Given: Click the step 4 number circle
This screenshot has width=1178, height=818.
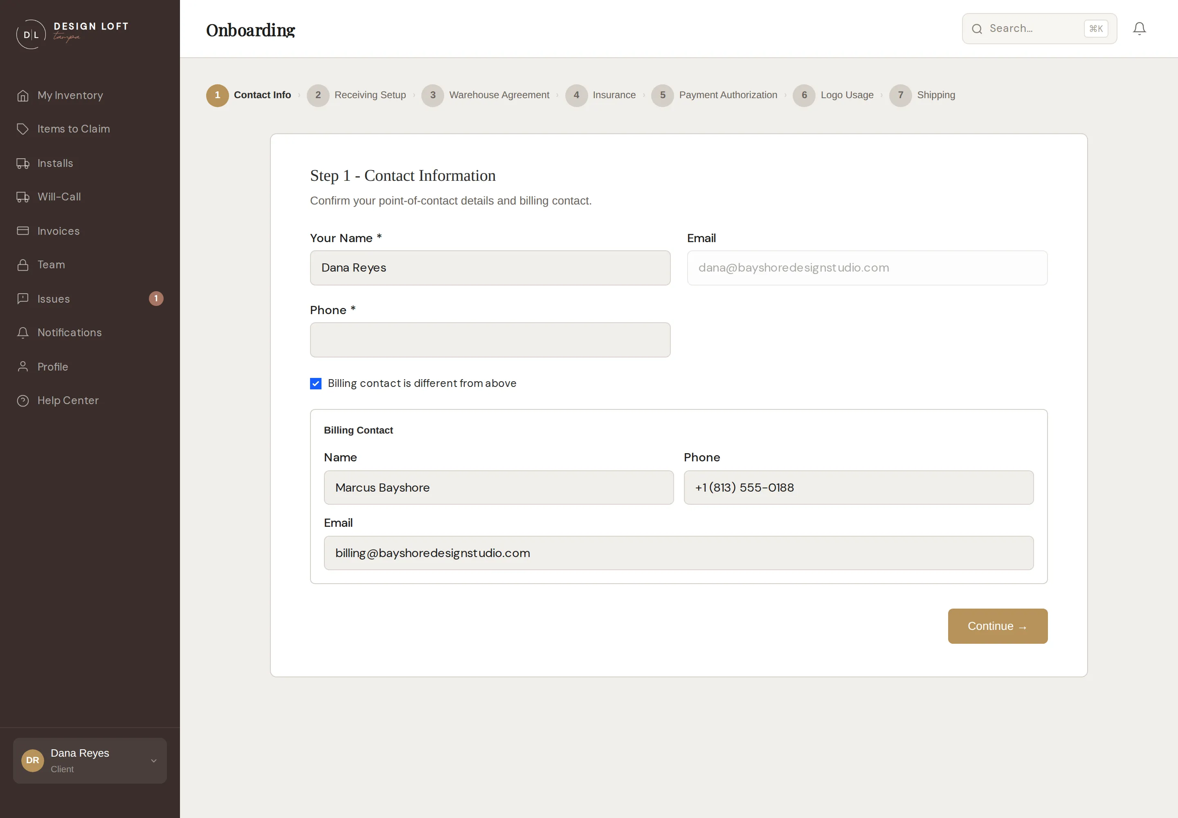Looking at the screenshot, I should [x=576, y=95].
